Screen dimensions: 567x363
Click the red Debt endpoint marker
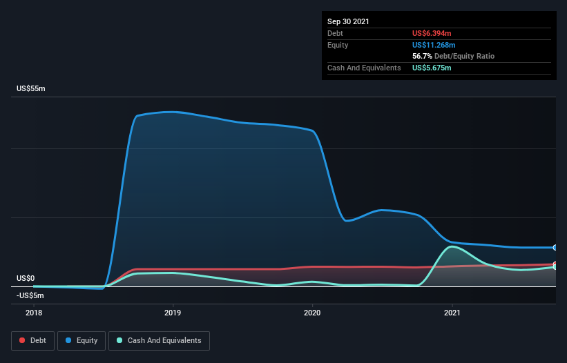(x=555, y=264)
